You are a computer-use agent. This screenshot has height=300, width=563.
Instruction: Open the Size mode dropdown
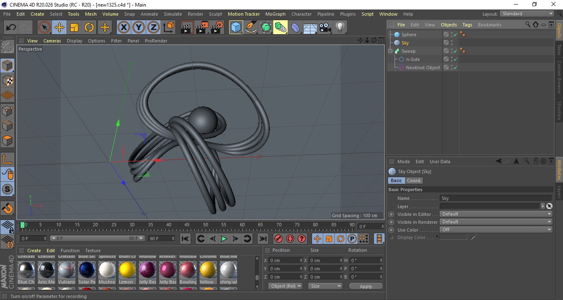[x=326, y=286]
